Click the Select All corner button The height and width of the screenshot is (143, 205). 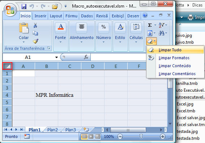point(7,66)
